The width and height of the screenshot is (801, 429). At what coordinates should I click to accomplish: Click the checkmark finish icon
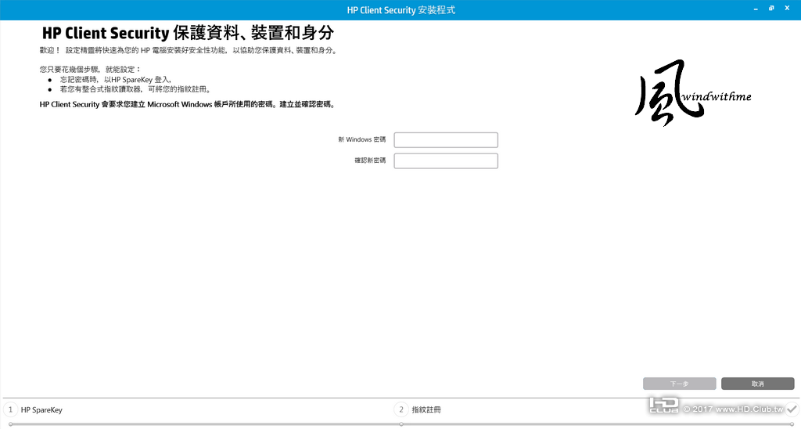coord(792,409)
